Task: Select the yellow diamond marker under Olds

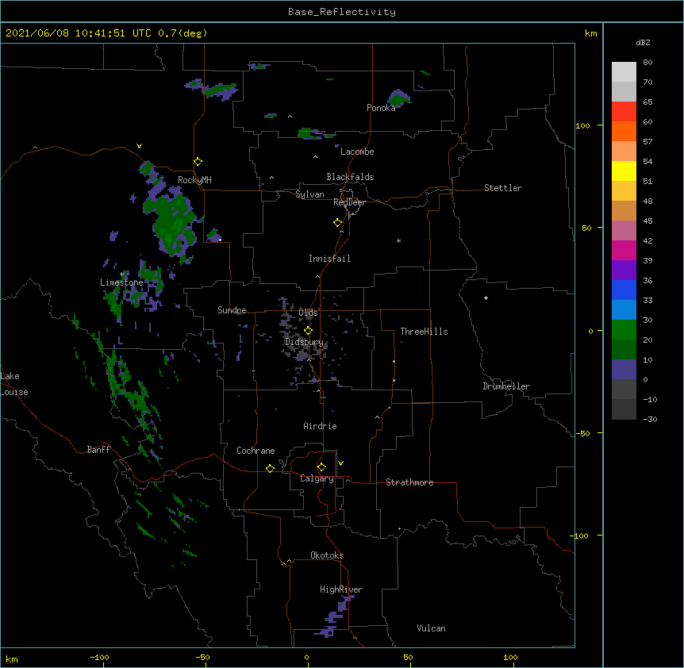Action: [x=308, y=330]
